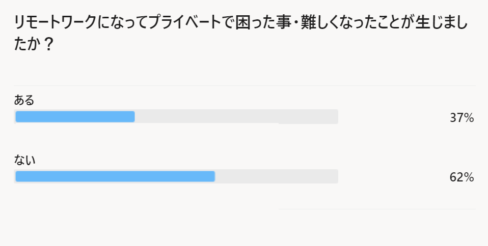Screen dimensions: 488x246
Task: Select the ない answer label
Action: coord(24,160)
